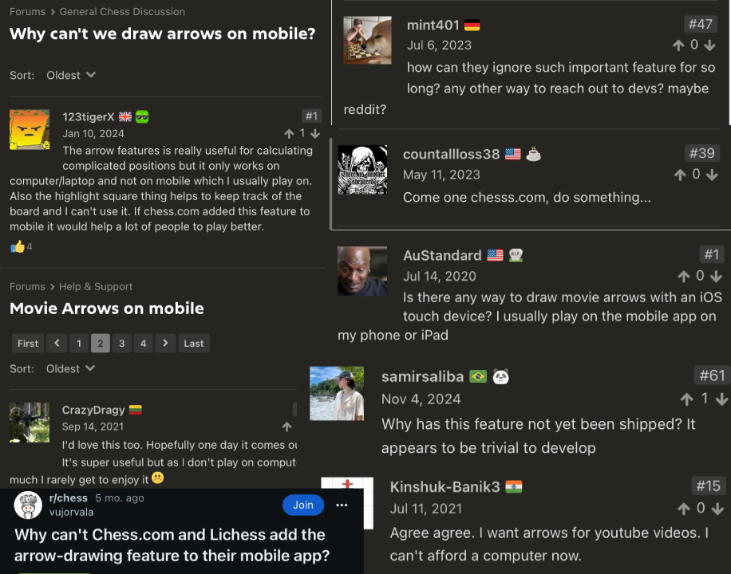This screenshot has height=574, width=731.
Task: Join the r/chess community
Action: 303,505
